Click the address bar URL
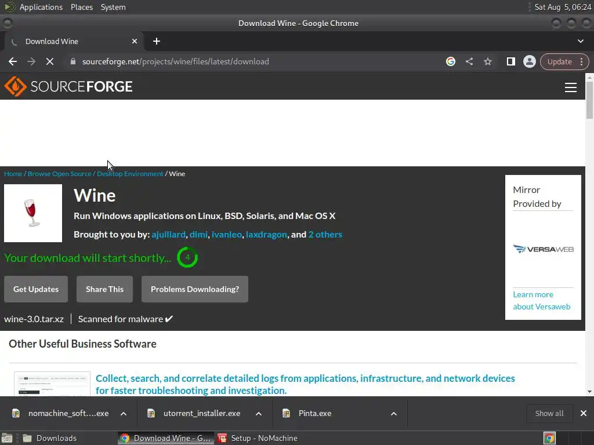The width and height of the screenshot is (594, 445). click(175, 61)
